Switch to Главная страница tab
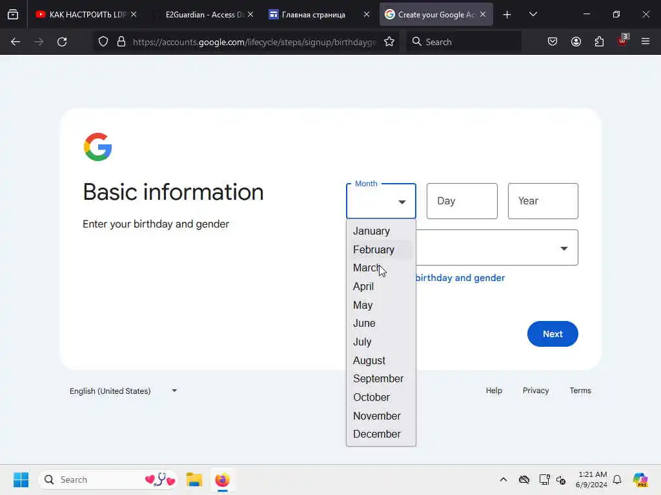This screenshot has width=661, height=495. pyautogui.click(x=314, y=15)
